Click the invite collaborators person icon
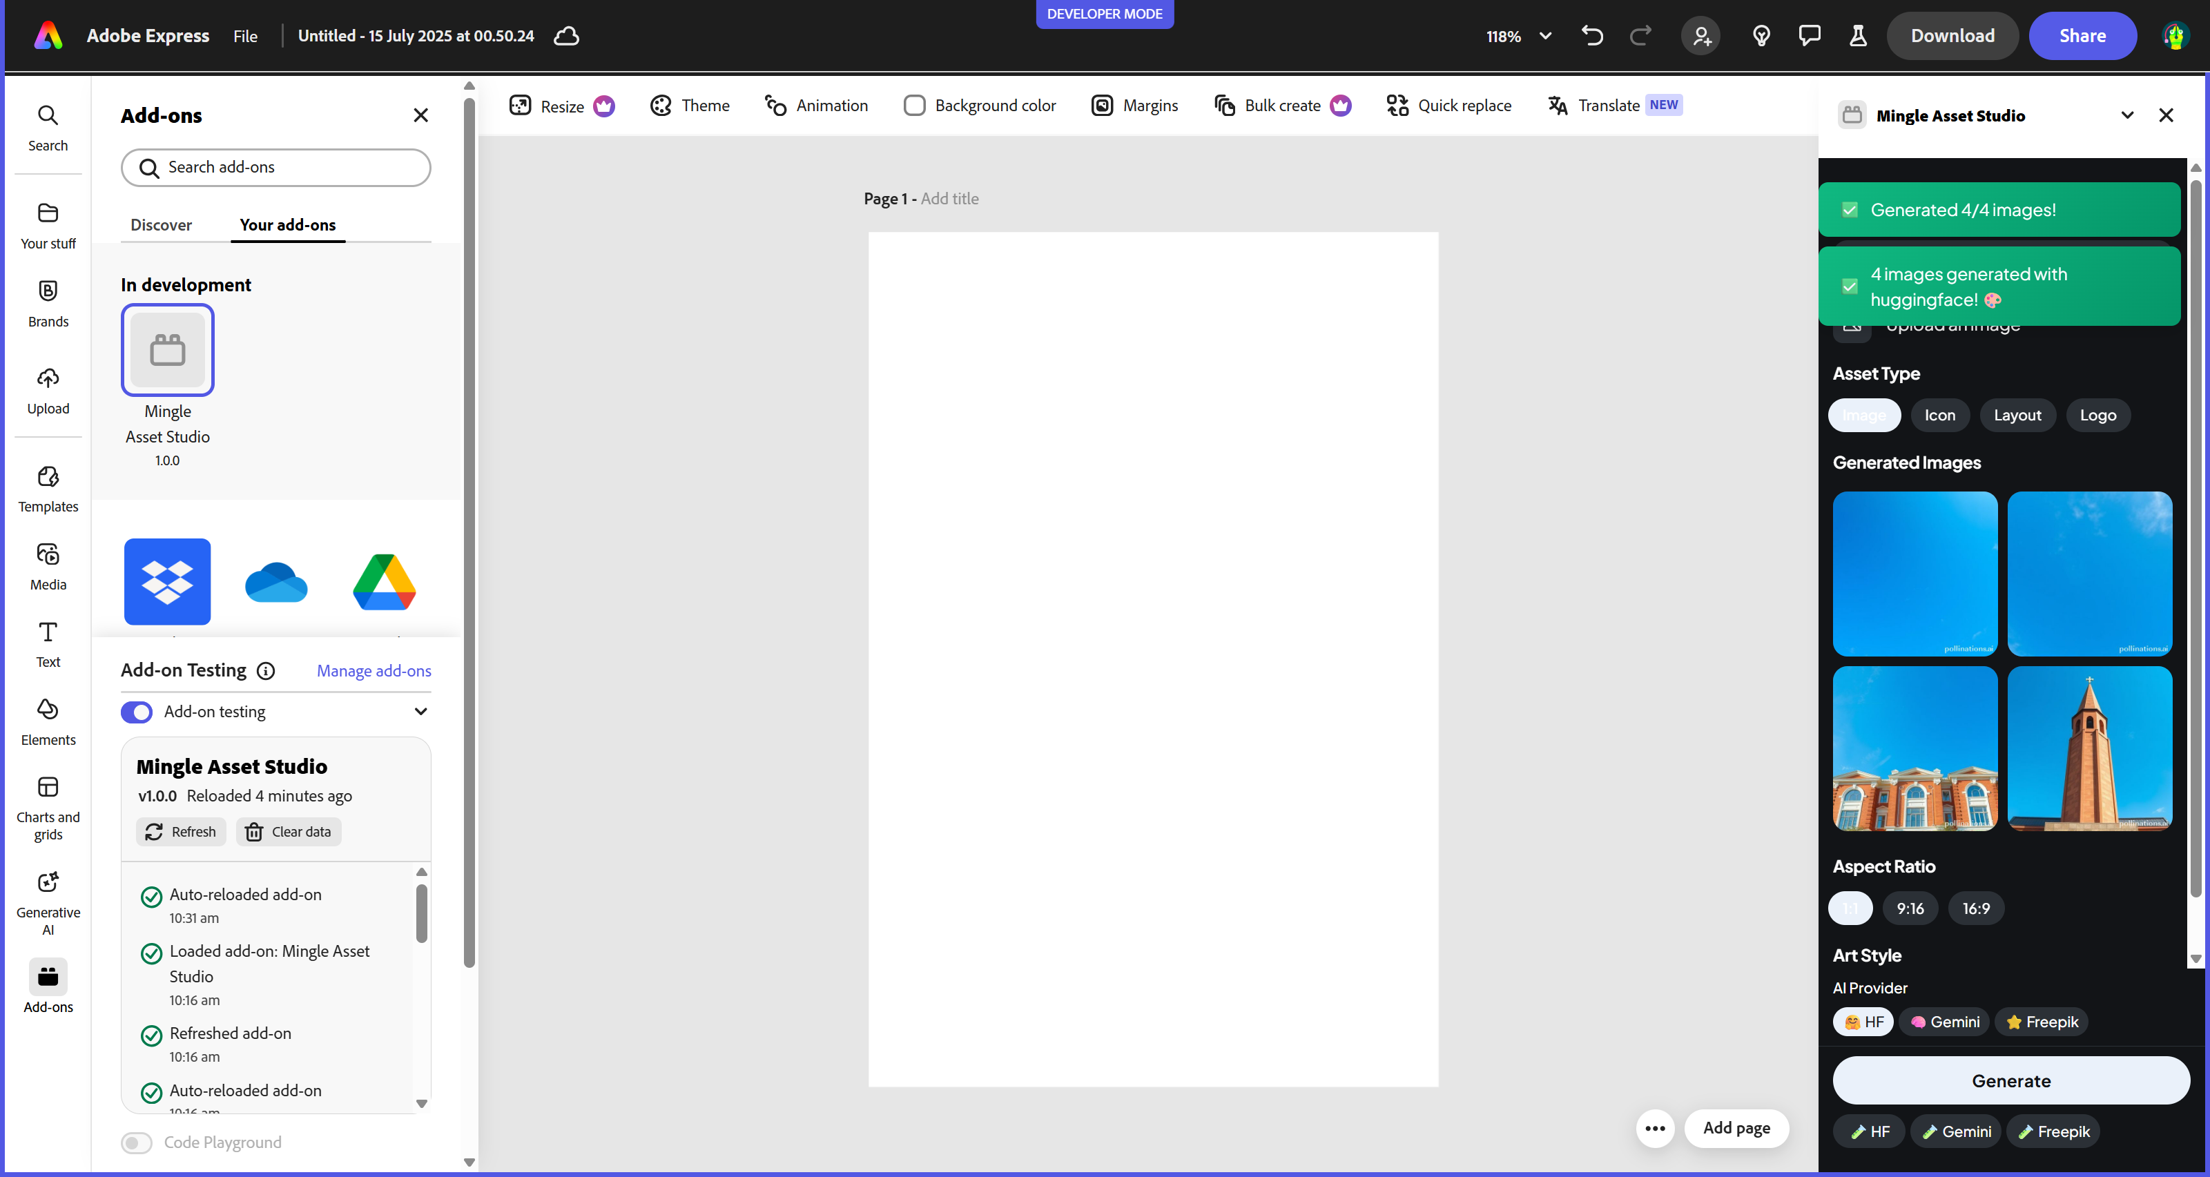This screenshot has width=2210, height=1177. pos(1700,36)
